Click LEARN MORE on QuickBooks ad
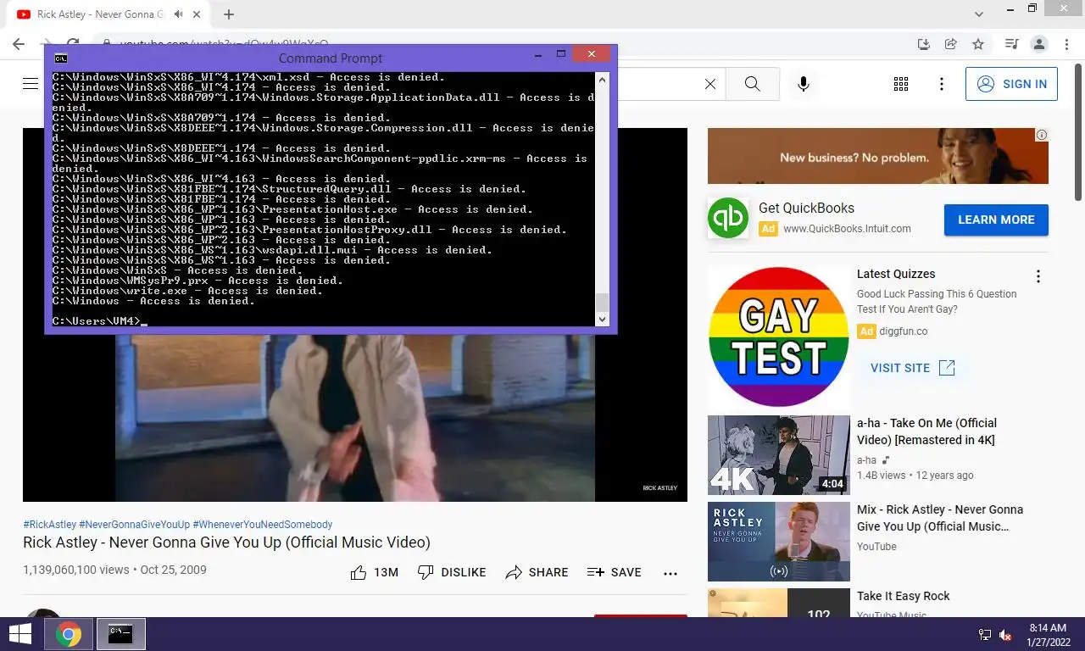This screenshot has width=1085, height=651. (x=996, y=220)
